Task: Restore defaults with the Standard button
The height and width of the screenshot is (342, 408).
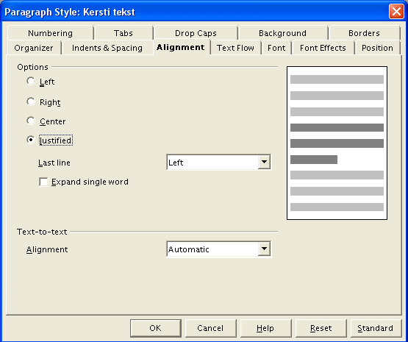Action: 376,328
